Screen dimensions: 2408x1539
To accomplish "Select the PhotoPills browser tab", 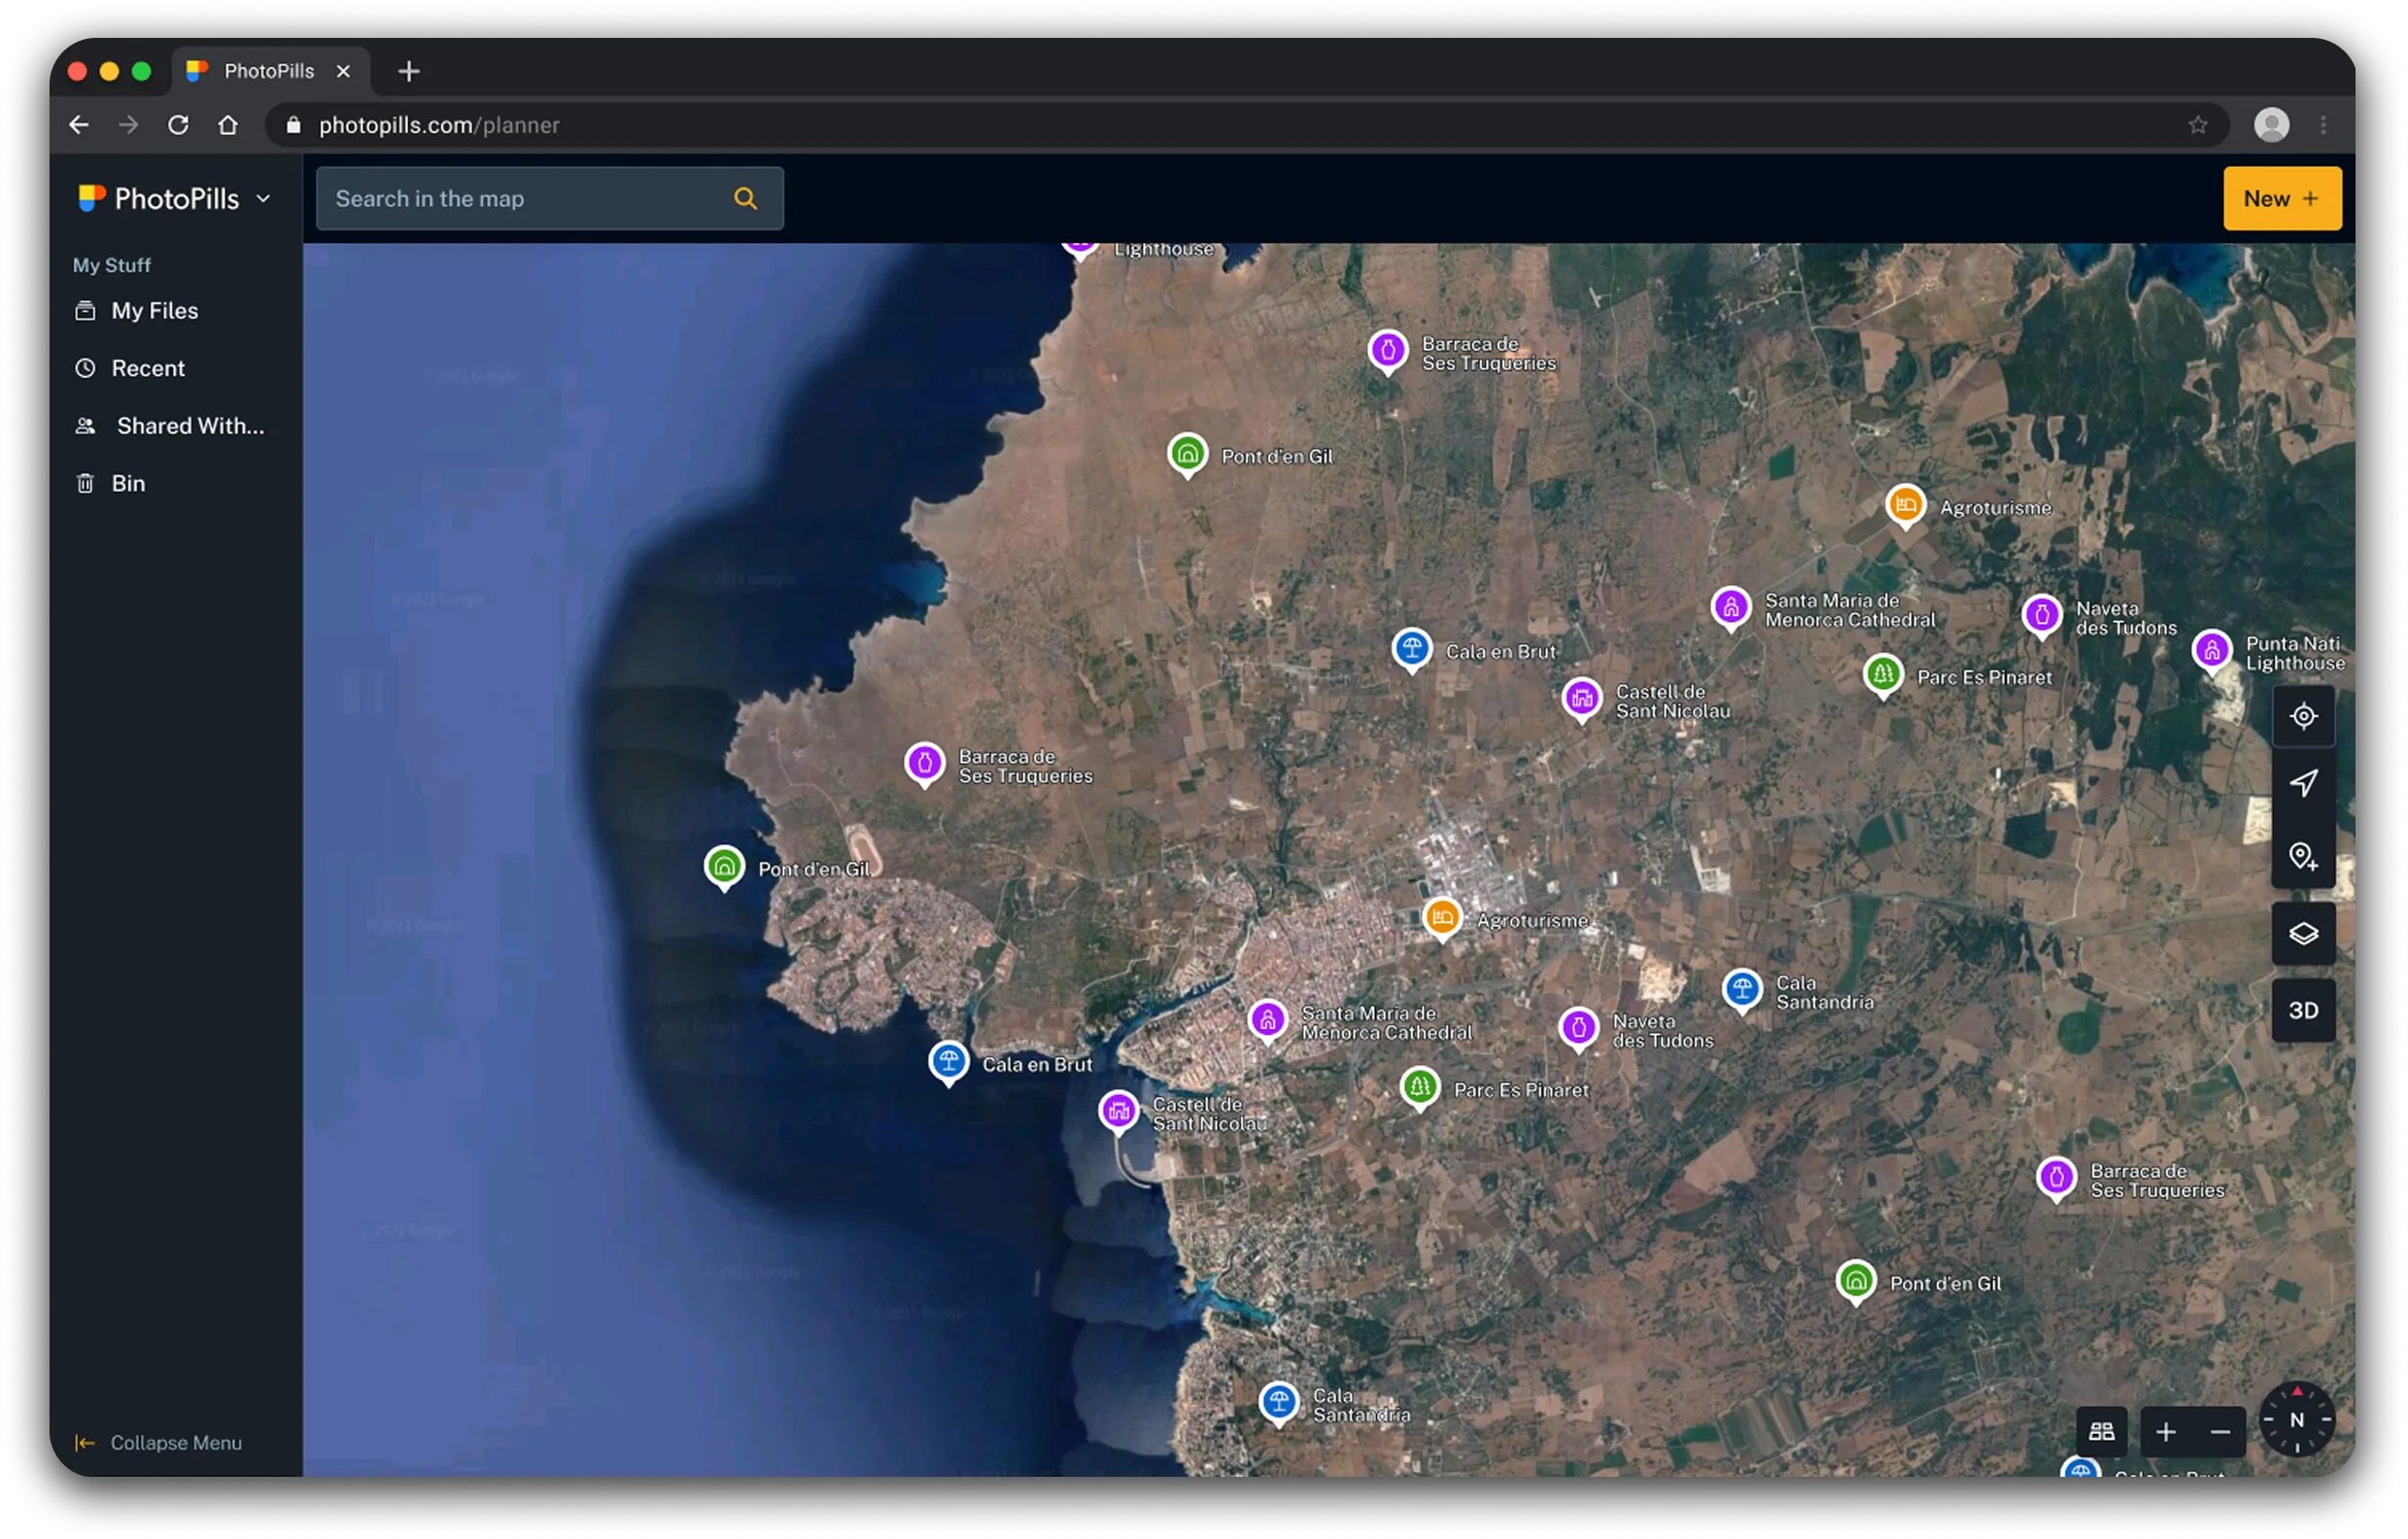I will point(270,71).
